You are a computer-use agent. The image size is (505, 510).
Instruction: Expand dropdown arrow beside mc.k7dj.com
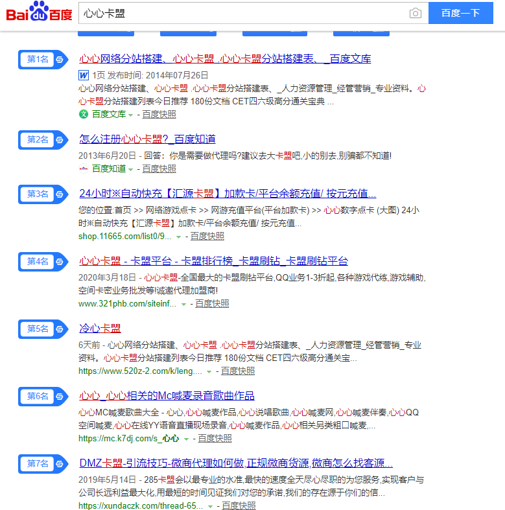pyautogui.click(x=186, y=439)
